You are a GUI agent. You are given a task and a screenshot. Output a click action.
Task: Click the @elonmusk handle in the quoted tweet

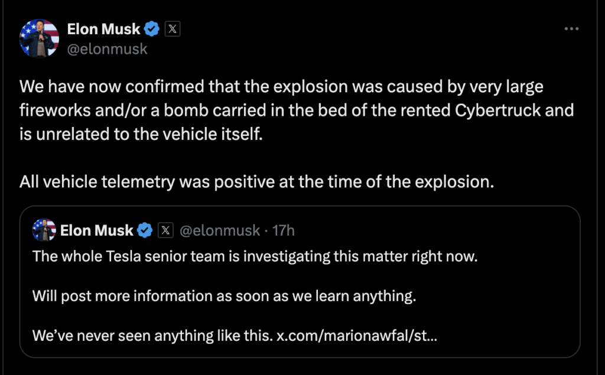click(x=219, y=230)
